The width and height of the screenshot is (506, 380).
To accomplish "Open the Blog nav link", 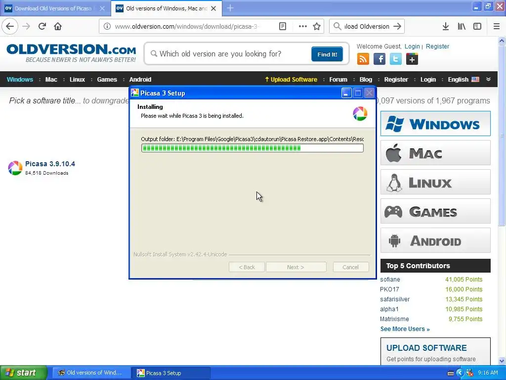I will pos(366,80).
